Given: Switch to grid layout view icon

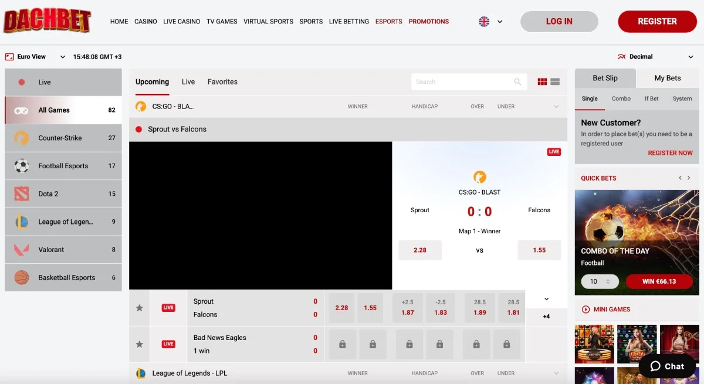Looking at the screenshot, I should tap(542, 82).
